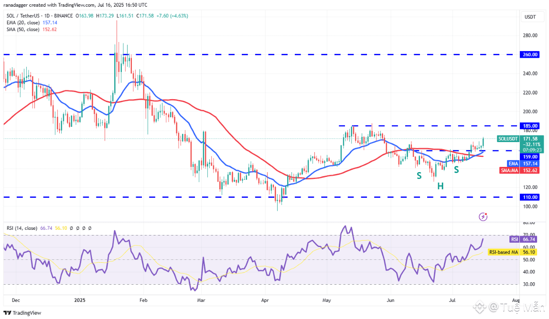Image resolution: width=549 pixels, height=319 pixels.
Task: Click the 110.00 support line label
Action: (530, 197)
